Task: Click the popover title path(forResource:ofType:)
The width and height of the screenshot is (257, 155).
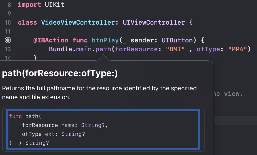Action: [x=60, y=74]
